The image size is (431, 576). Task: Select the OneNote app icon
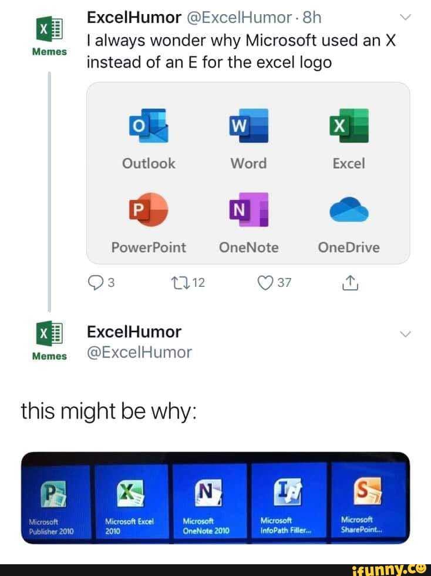248,209
